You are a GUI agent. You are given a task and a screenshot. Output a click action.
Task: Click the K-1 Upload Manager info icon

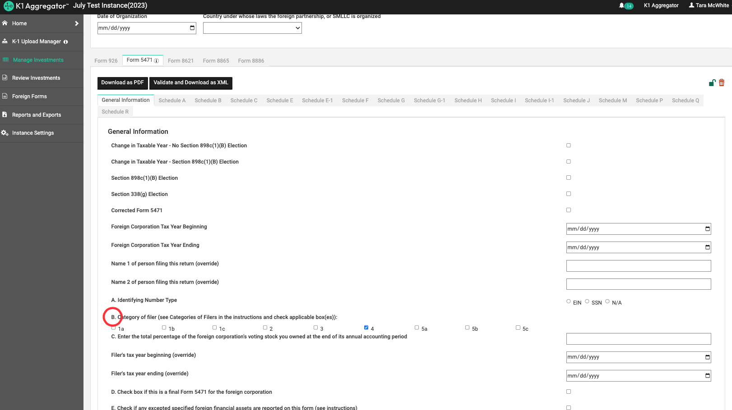coord(66,42)
